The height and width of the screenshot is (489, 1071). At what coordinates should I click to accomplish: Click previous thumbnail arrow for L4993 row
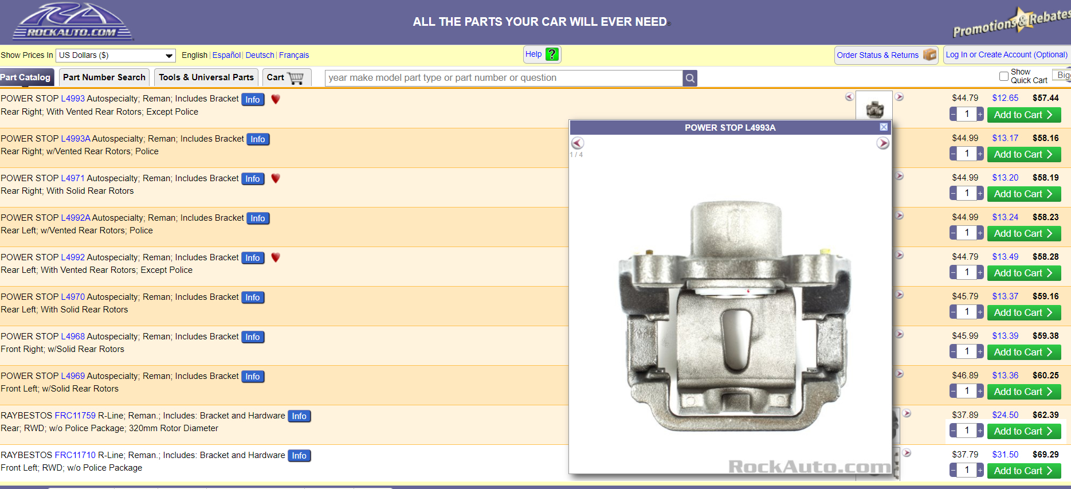click(x=849, y=97)
